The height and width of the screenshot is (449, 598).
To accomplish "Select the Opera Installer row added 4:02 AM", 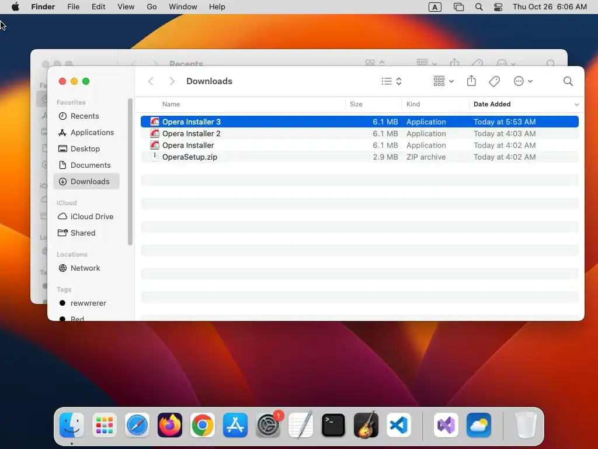I will (360, 145).
